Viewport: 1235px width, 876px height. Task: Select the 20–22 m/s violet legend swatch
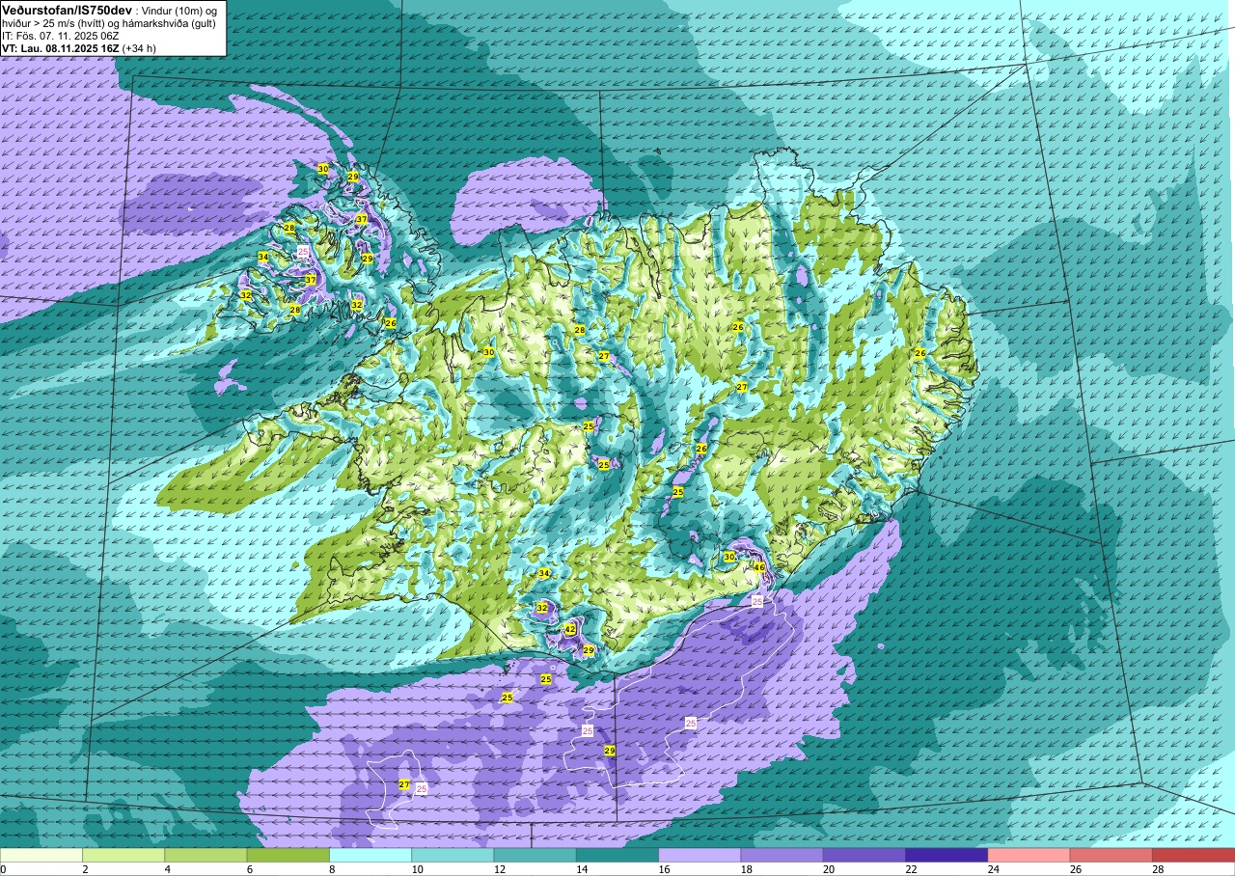coord(864,855)
